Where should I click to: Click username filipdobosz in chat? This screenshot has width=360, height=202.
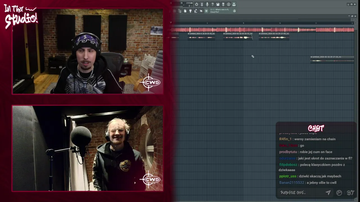point(288,165)
